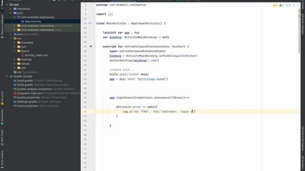The width and height of the screenshot is (305, 171).
Task: Click the build.gradle (Module) gradle icon
Action: pyautogui.click(x=15, y=85)
